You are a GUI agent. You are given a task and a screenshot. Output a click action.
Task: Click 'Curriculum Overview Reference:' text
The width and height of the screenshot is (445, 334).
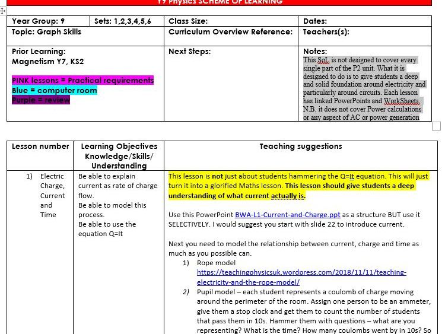230,32
